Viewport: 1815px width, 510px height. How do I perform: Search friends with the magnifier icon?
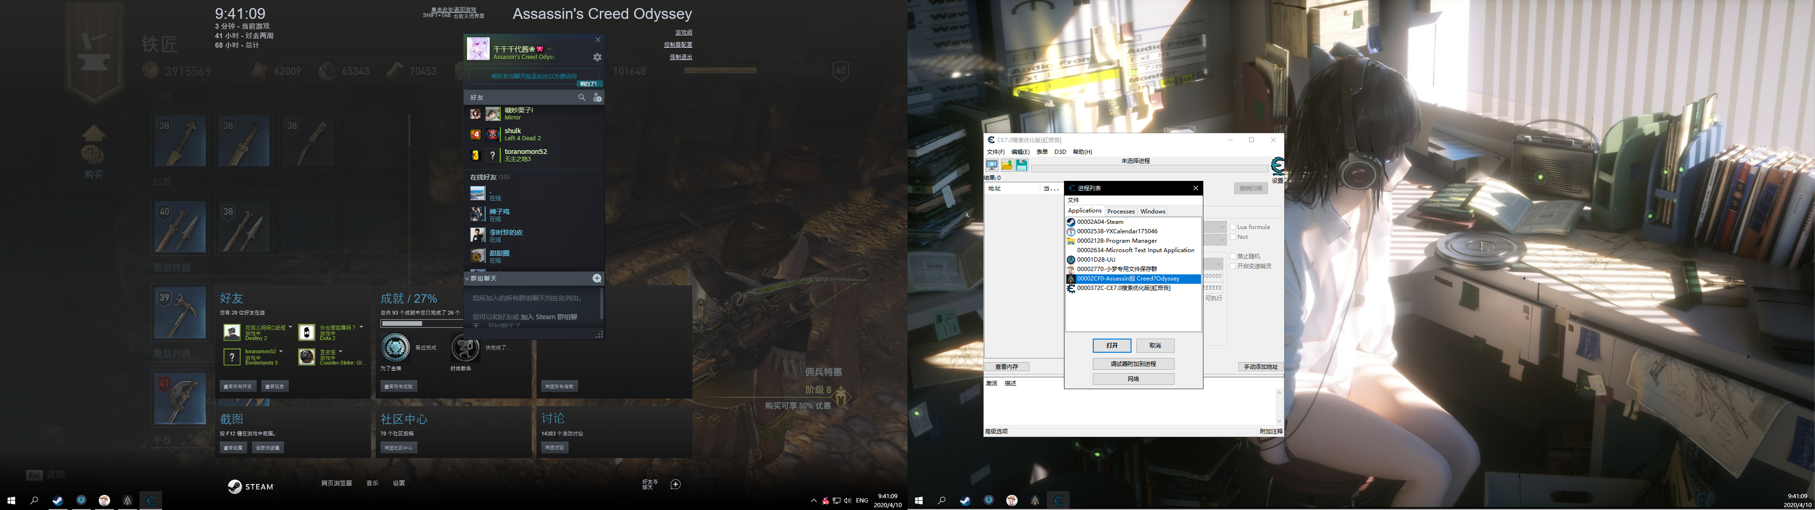pos(581,97)
